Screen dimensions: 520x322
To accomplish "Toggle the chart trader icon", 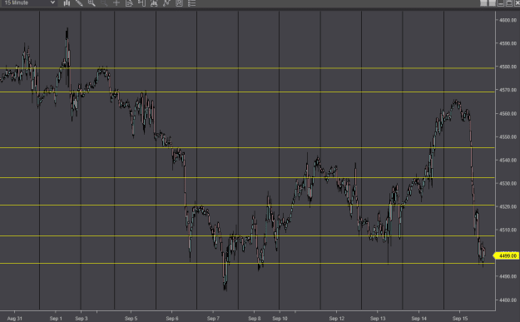I will tap(141, 3).
